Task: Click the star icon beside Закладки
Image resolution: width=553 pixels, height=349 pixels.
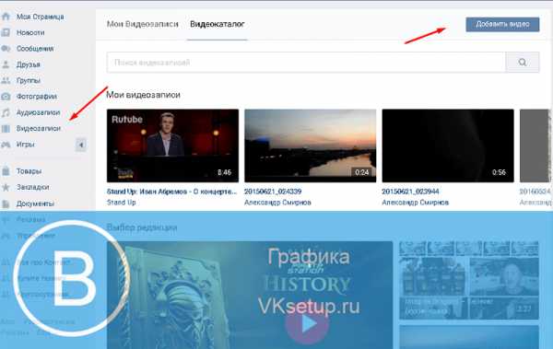Action: click(x=6, y=187)
